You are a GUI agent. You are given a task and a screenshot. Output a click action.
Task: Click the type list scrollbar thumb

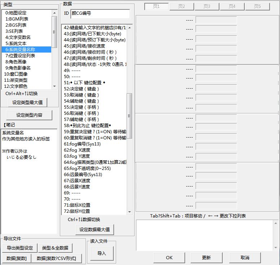pyautogui.click(x=54, y=32)
